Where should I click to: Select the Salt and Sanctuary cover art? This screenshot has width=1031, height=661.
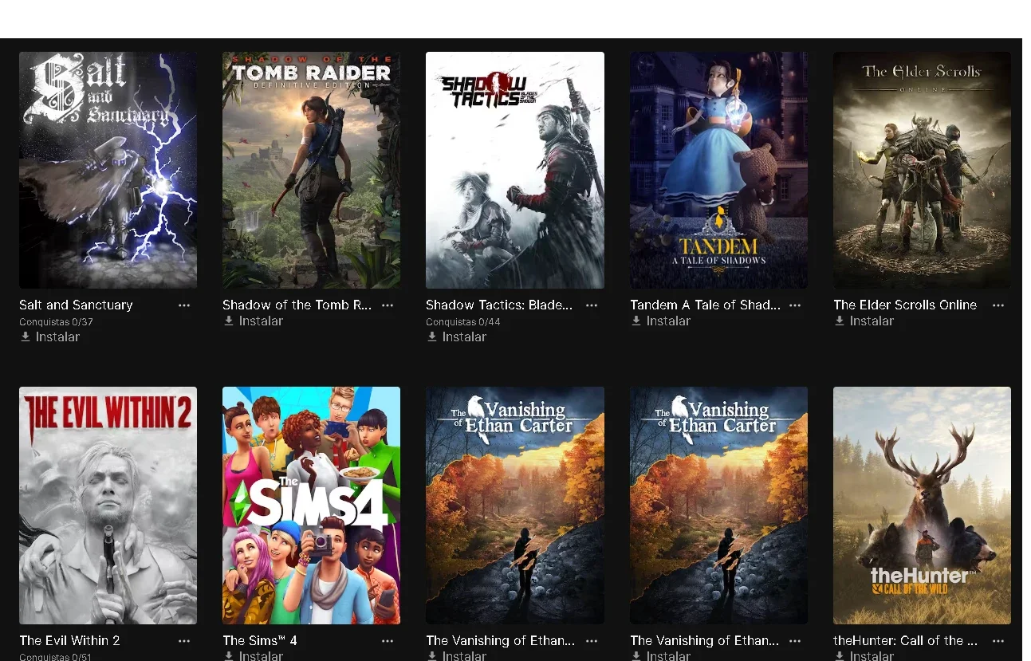(x=108, y=170)
